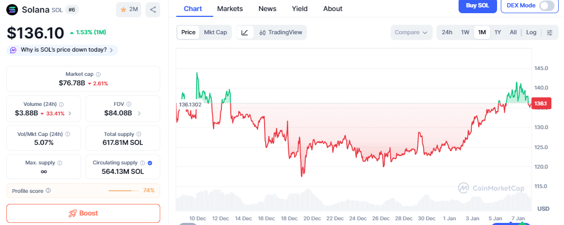This screenshot has width=564, height=225.
Task: Click the Profile score info icon
Action: (48, 191)
